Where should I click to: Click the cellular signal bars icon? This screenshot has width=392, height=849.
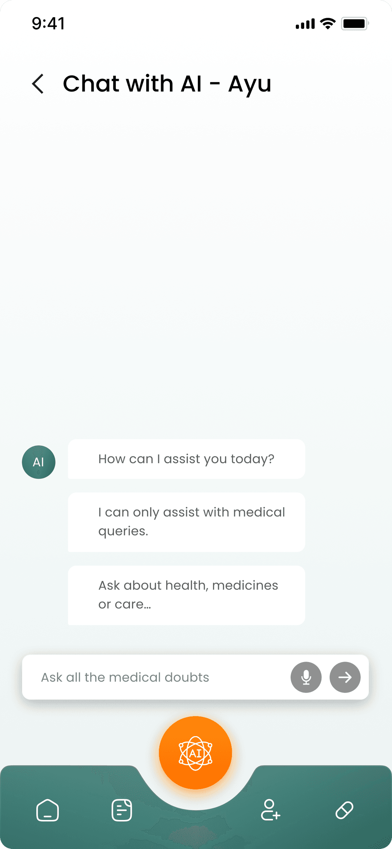click(x=305, y=24)
